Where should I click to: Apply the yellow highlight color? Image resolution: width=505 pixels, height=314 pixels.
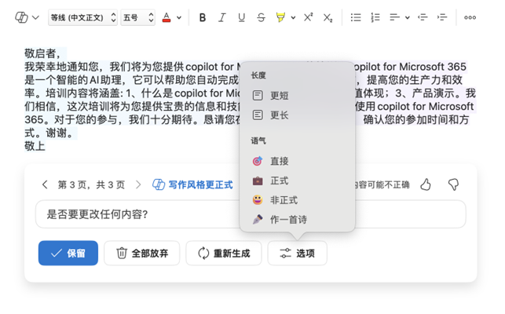(280, 17)
